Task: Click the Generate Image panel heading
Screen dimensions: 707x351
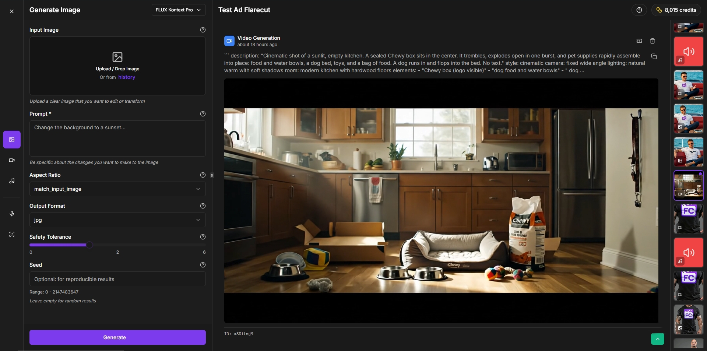Action: pos(55,10)
